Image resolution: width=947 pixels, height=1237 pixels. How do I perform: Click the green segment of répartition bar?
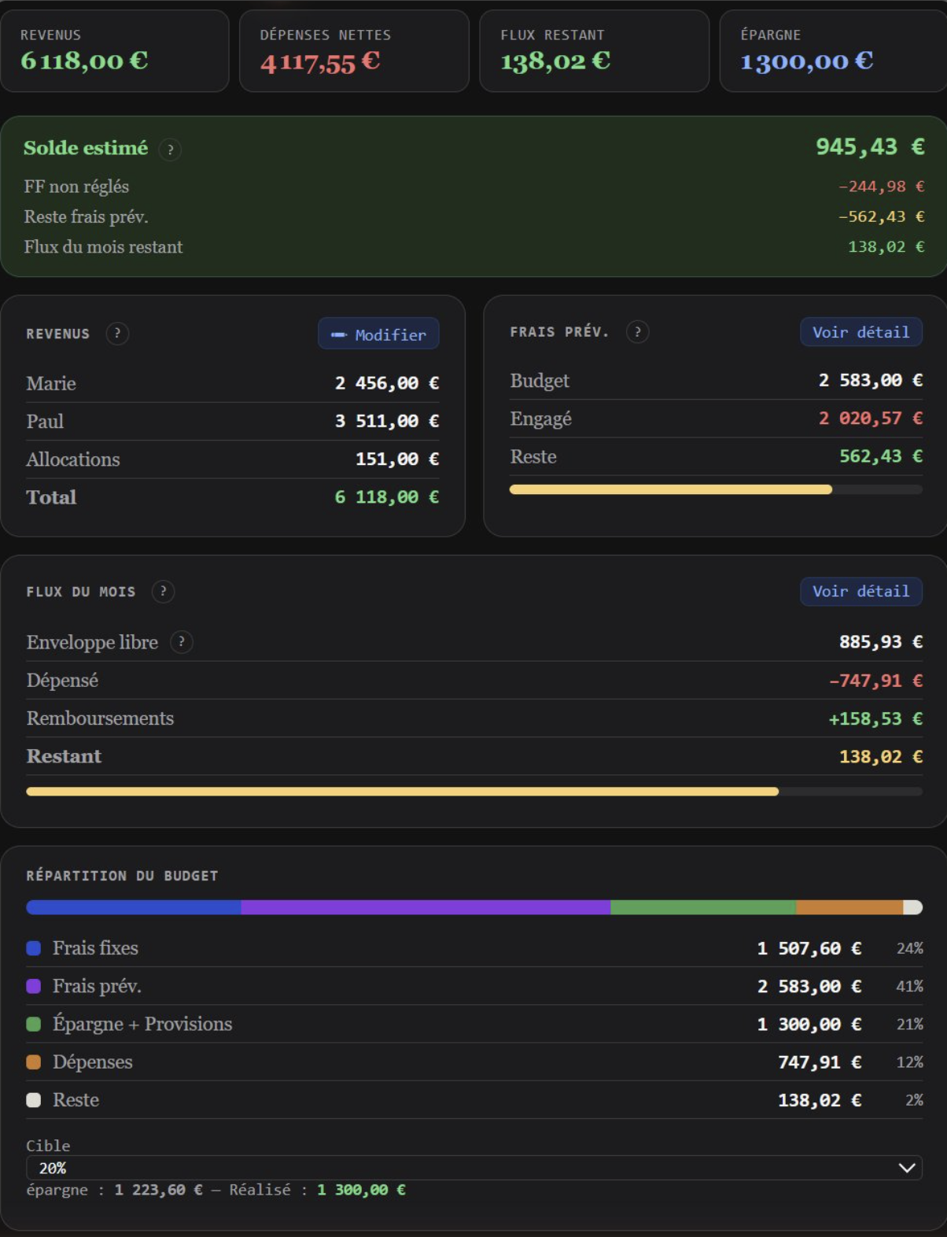coord(703,907)
